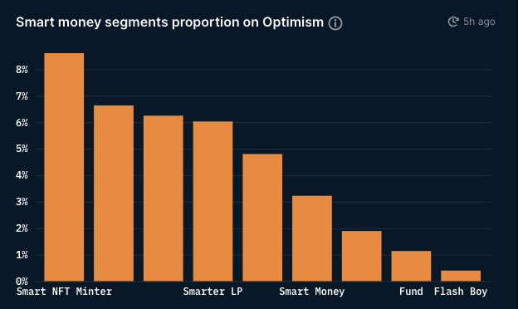Click the third bar in the chart
Image resolution: width=518 pixels, height=309 pixels.
coord(164,199)
